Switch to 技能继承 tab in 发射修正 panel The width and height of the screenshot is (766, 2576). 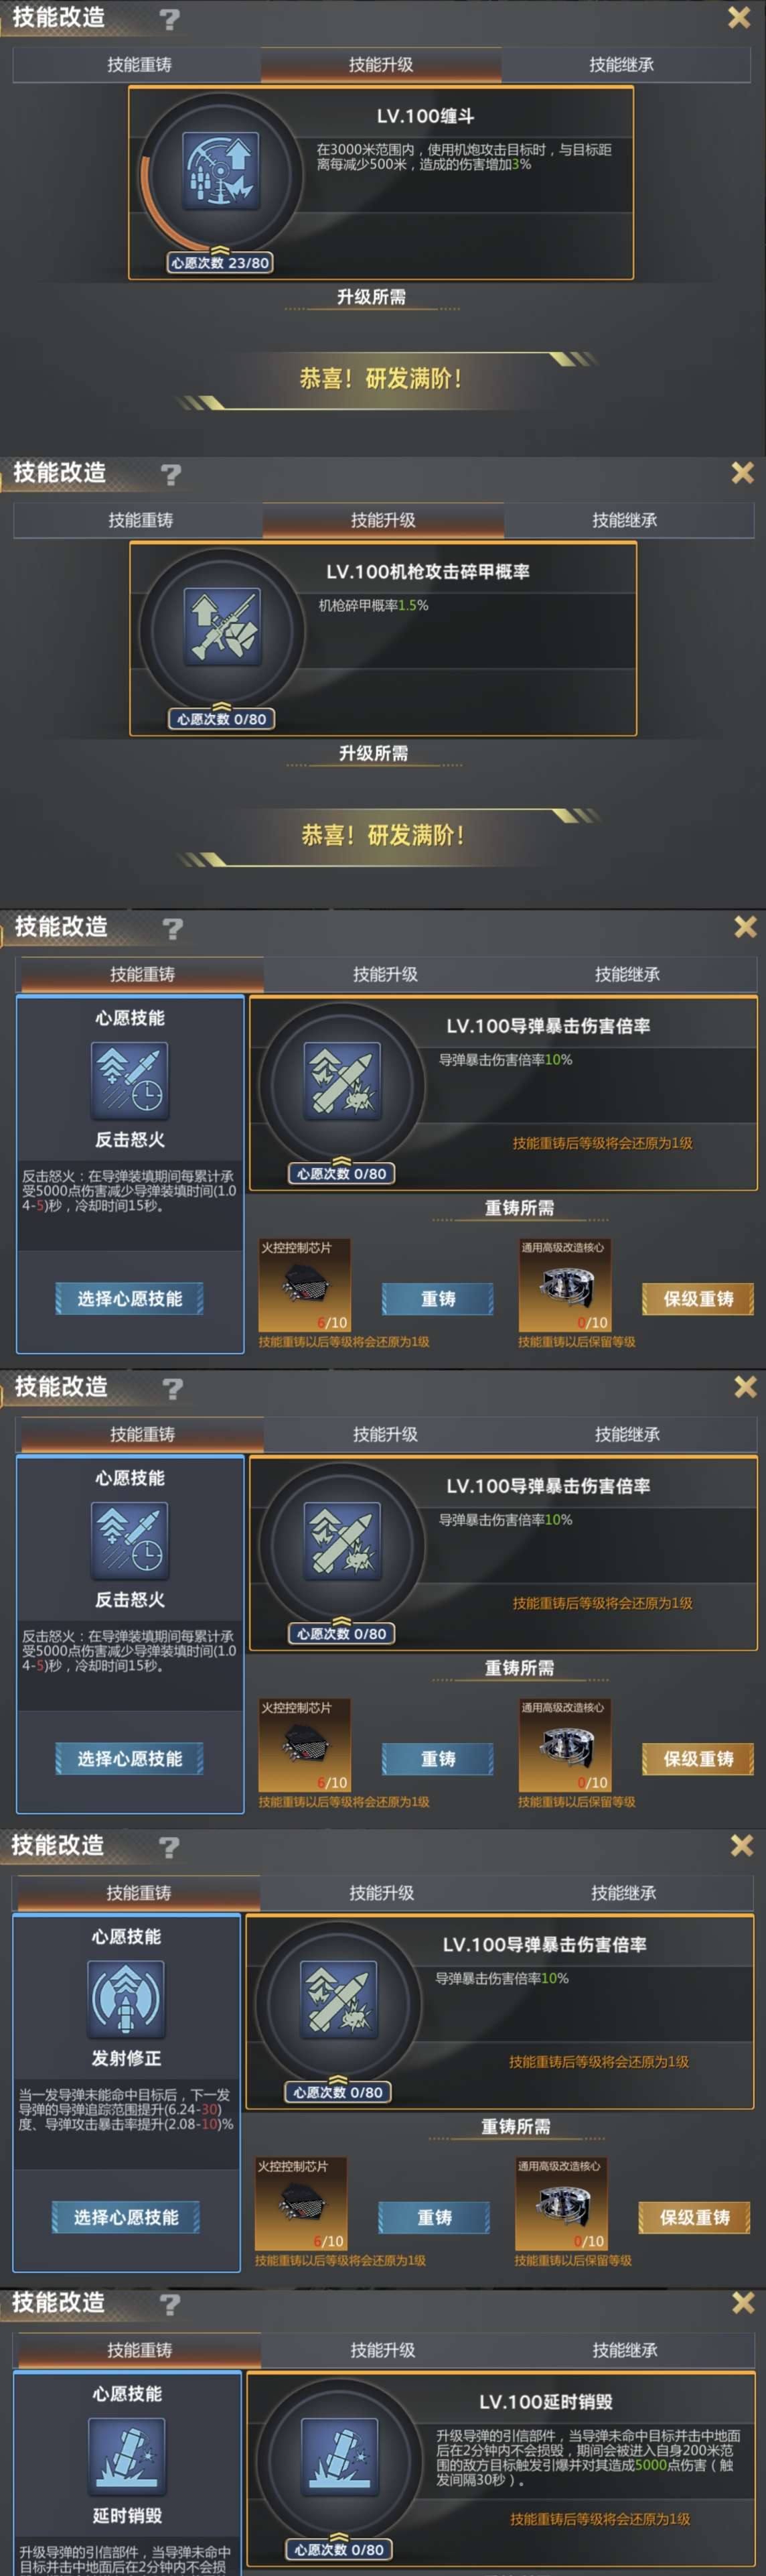pyautogui.click(x=623, y=1893)
